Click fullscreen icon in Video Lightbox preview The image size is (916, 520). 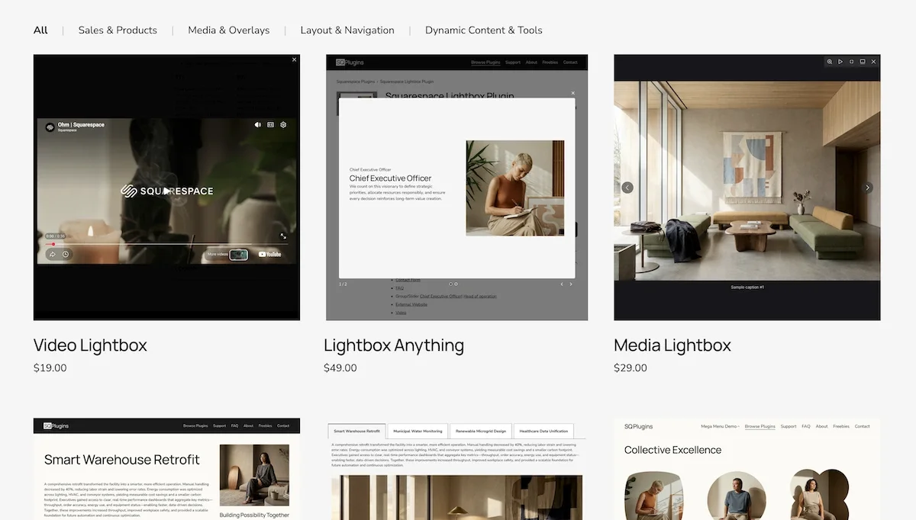tap(283, 236)
